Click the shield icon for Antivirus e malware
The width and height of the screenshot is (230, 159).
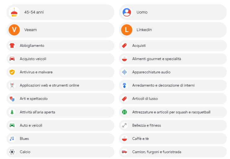[x=12, y=72]
